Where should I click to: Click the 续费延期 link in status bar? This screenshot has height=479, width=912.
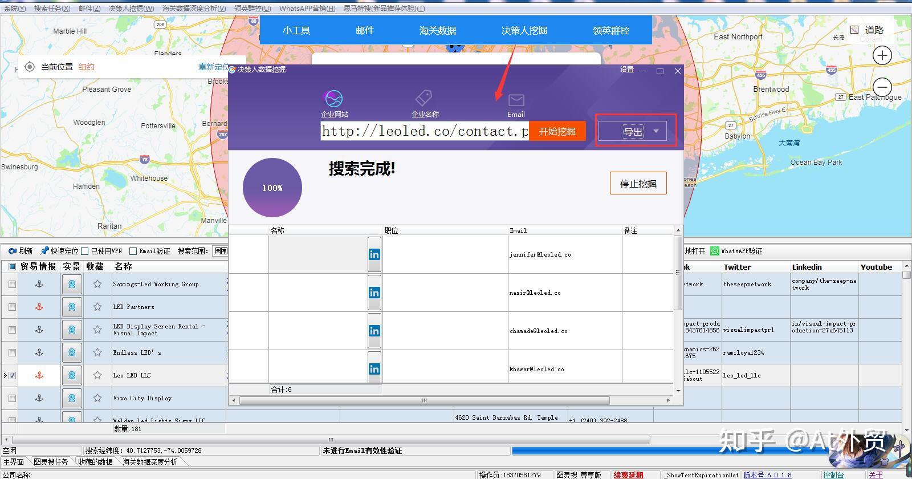(628, 474)
